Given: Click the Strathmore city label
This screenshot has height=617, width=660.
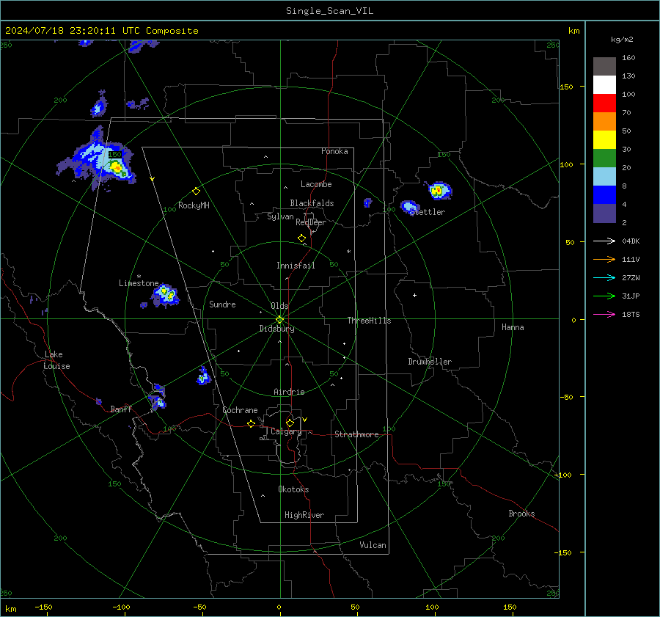Looking at the screenshot, I should [x=356, y=434].
